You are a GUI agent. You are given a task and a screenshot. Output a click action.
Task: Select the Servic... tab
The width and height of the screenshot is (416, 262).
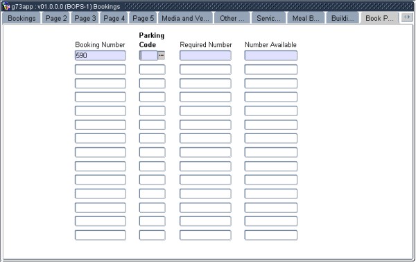(268, 18)
